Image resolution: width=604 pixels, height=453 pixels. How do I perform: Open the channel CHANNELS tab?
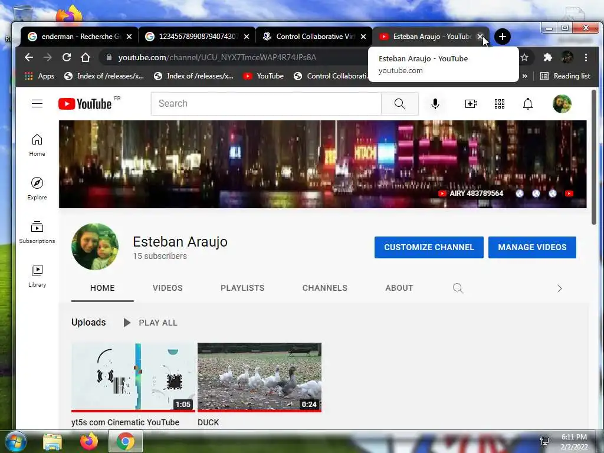point(325,288)
